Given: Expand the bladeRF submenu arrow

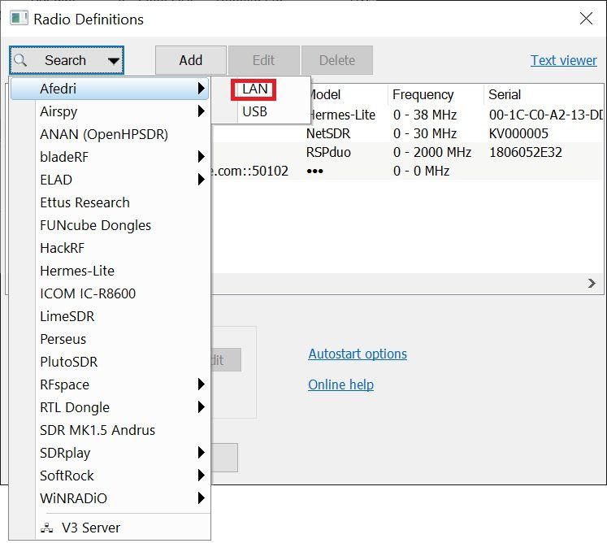Looking at the screenshot, I should [201, 156].
